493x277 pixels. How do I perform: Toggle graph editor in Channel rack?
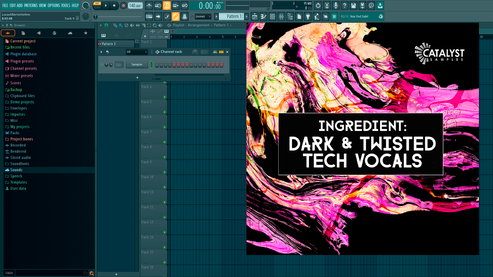tap(215, 52)
